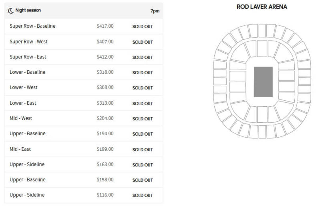Select the Mid - West ticket option
The width and height of the screenshot is (318, 207).
(x=83, y=118)
